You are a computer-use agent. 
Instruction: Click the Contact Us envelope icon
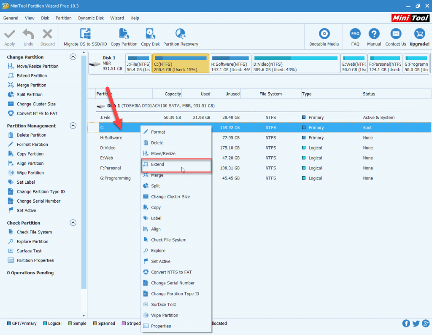pos(396,34)
